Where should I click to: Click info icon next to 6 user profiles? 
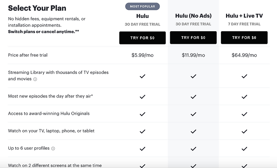(53, 149)
